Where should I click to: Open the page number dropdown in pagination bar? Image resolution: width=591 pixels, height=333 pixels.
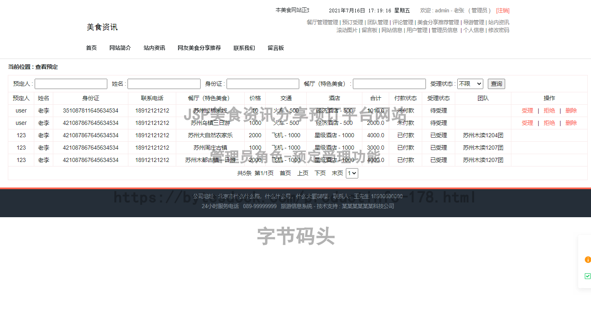(x=352, y=173)
